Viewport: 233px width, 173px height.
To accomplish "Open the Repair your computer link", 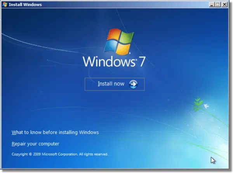I will click(35, 144).
